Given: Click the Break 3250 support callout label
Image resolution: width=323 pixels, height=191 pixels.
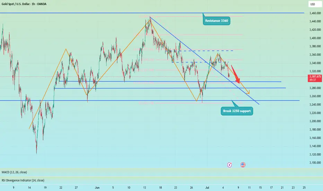Looking at the screenshot, I should [x=237, y=111].
